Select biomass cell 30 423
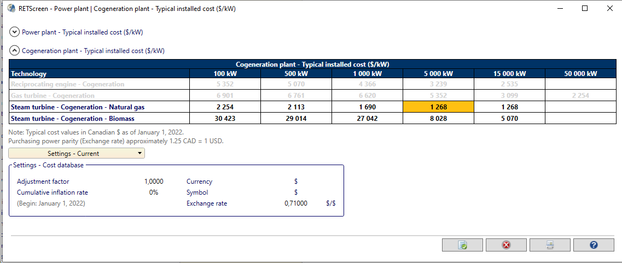 [x=225, y=118]
